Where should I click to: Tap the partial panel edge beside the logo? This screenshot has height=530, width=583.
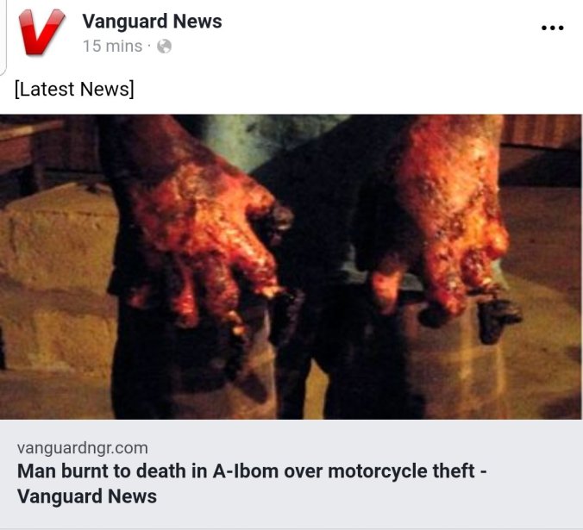click(3, 37)
